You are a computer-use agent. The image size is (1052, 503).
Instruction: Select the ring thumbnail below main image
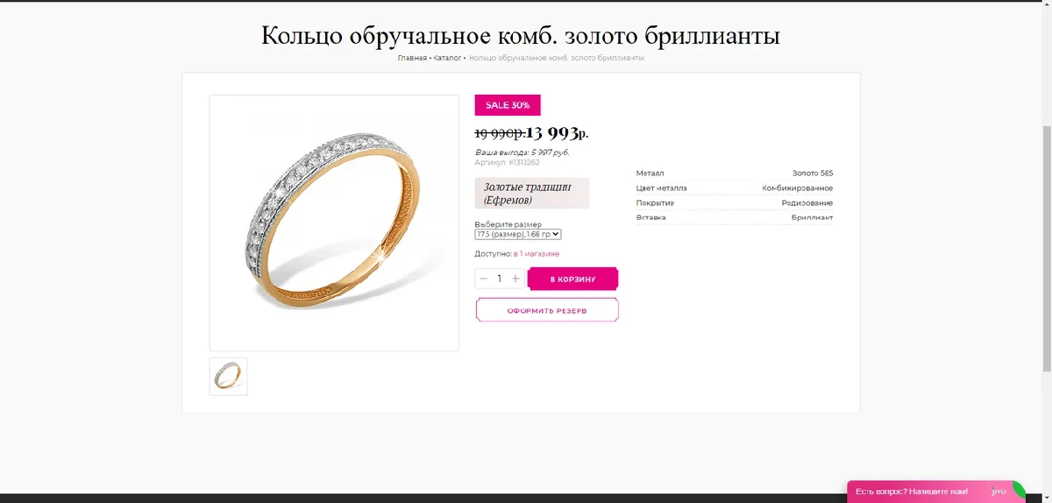pyautogui.click(x=229, y=376)
